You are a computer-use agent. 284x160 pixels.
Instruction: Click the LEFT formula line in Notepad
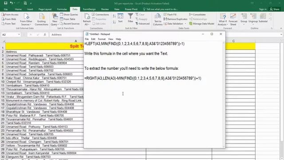click(x=134, y=44)
